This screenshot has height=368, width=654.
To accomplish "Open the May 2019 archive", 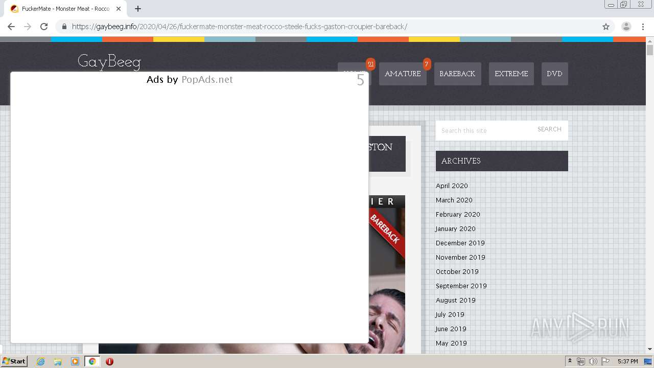I will pos(451,343).
